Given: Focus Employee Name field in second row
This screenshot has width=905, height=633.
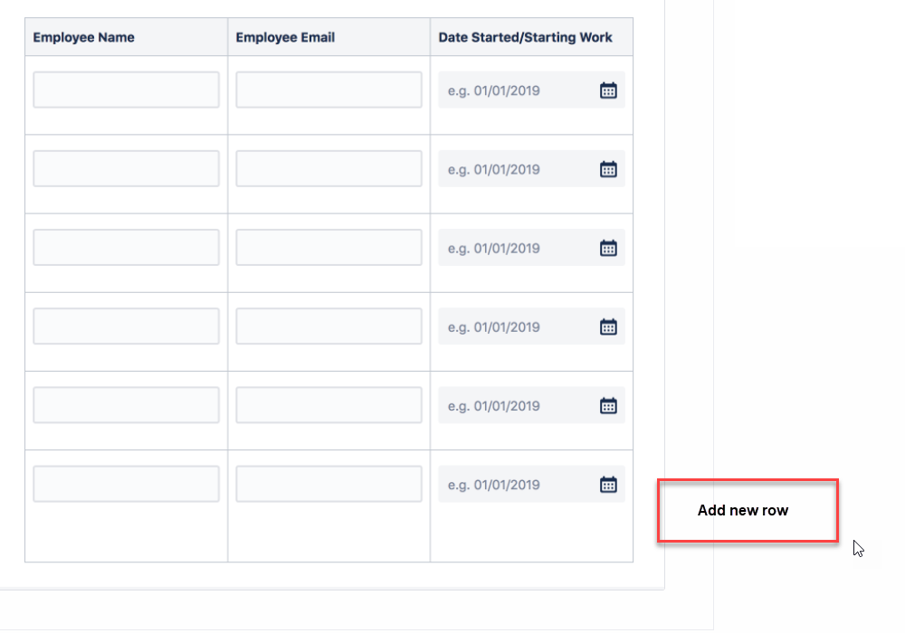Looking at the screenshot, I should point(126,168).
